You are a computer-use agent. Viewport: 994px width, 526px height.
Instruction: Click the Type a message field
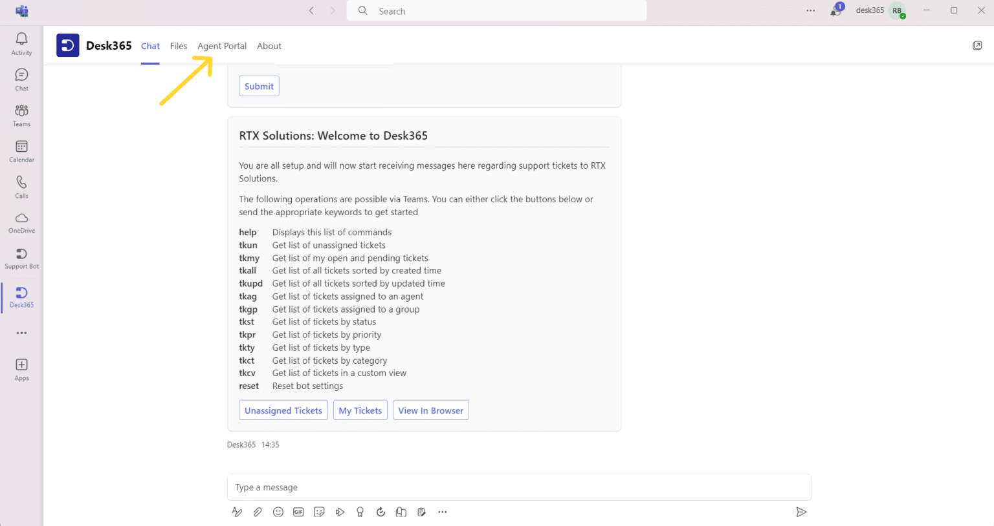(x=518, y=487)
